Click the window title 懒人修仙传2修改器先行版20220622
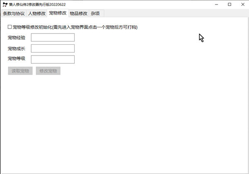Screen dimensions: 249x174 pos(37,5)
